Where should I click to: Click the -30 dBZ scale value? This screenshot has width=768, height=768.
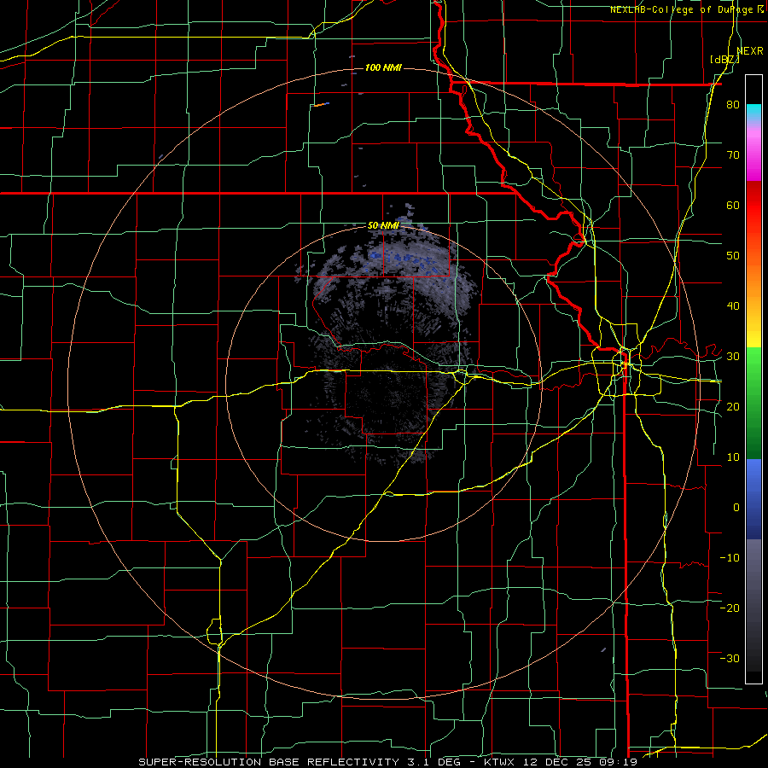coord(730,658)
